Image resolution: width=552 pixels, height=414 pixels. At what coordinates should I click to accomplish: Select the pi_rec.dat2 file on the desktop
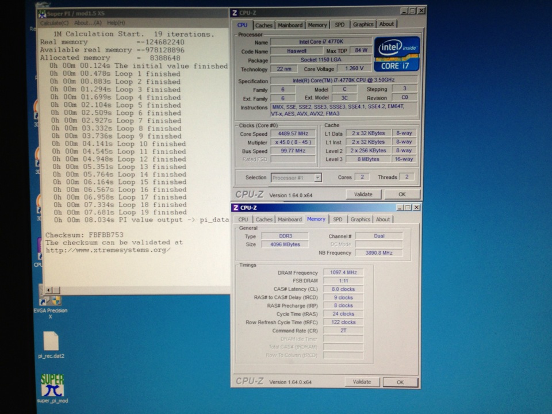click(x=51, y=341)
